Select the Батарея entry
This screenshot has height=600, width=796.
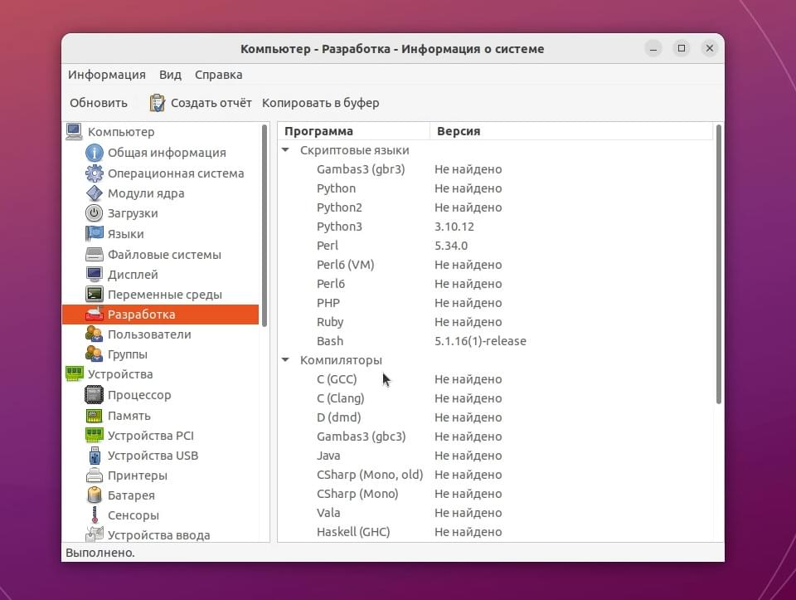131,495
